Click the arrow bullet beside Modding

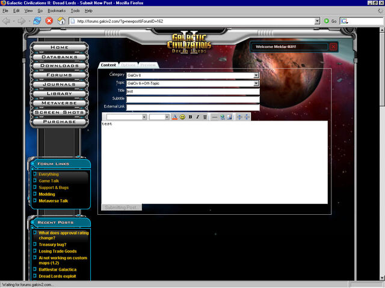tap(35, 194)
